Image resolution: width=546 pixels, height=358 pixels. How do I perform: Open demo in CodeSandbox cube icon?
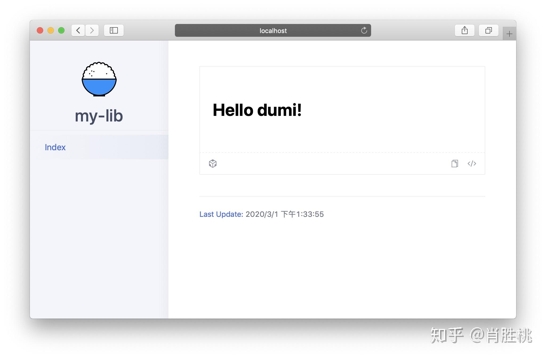click(x=213, y=164)
